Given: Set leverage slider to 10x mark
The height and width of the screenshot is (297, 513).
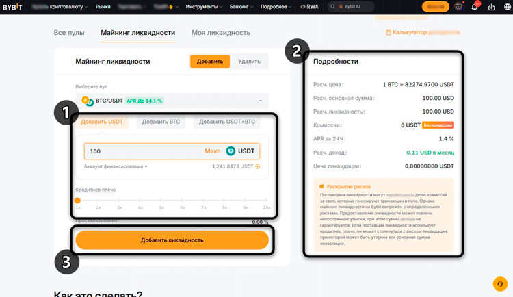Looking at the screenshot, I should (266, 201).
